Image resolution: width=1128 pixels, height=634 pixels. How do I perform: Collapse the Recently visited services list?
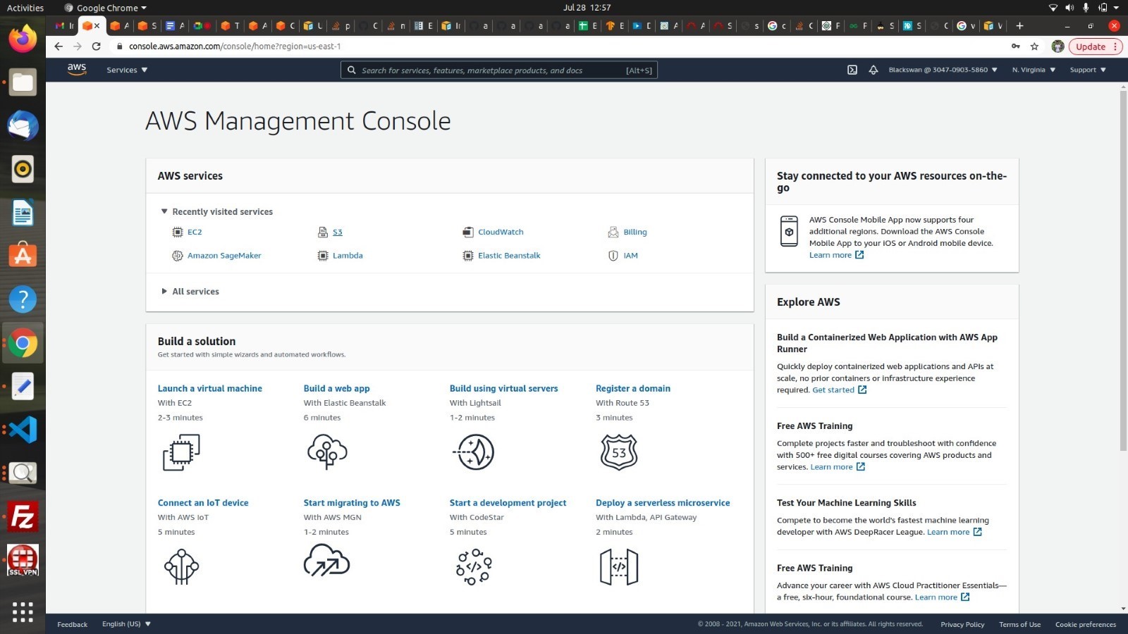[x=164, y=211]
